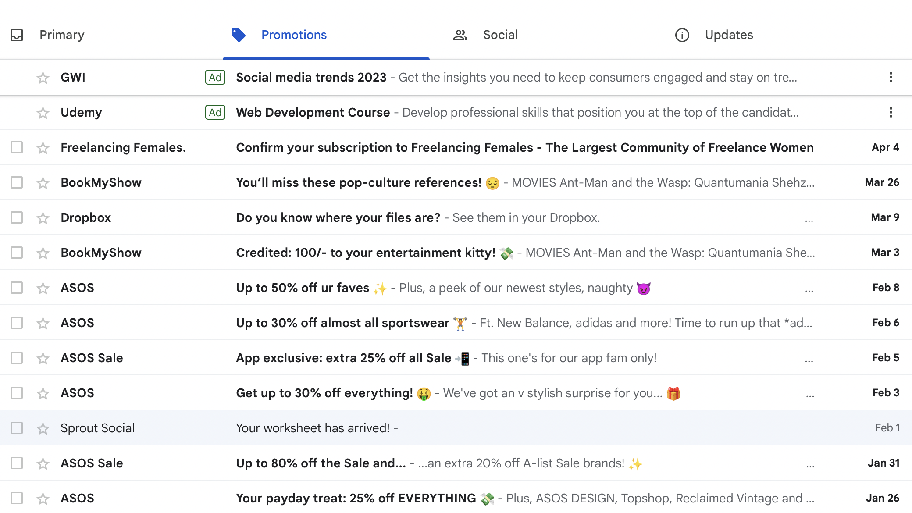912x513 pixels.
Task: Select the ASOS Sale Feb 5 checkbox
Action: (x=17, y=358)
